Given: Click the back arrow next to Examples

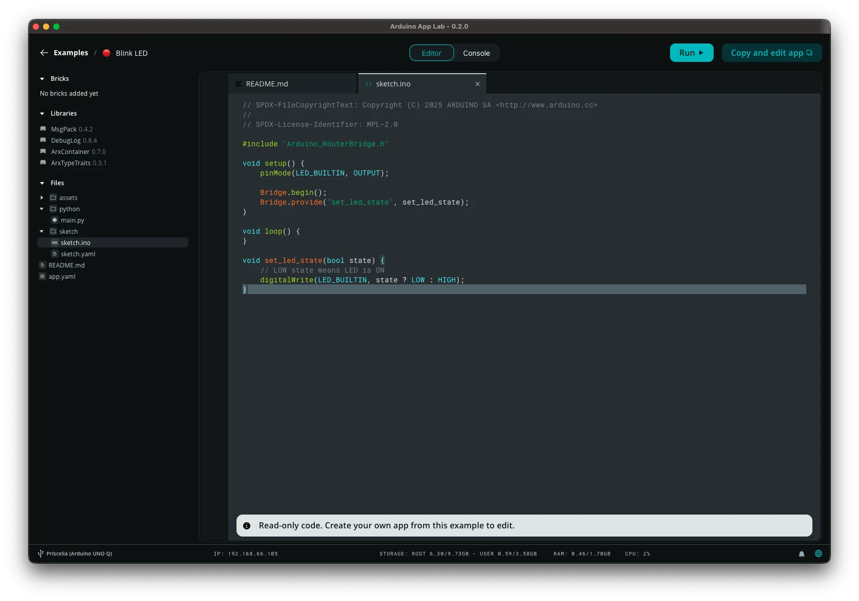Looking at the screenshot, I should pos(44,53).
